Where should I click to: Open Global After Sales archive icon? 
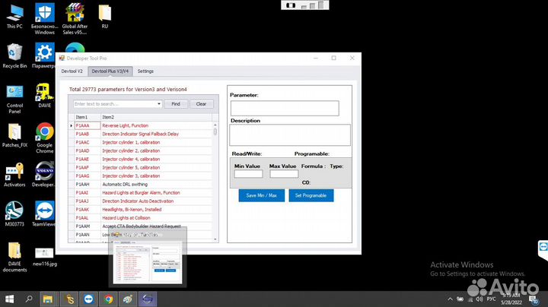tap(75, 18)
